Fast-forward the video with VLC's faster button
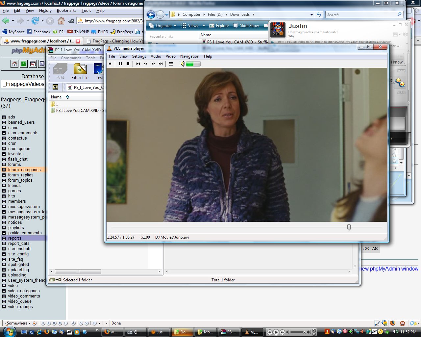 pyautogui.click(x=153, y=64)
